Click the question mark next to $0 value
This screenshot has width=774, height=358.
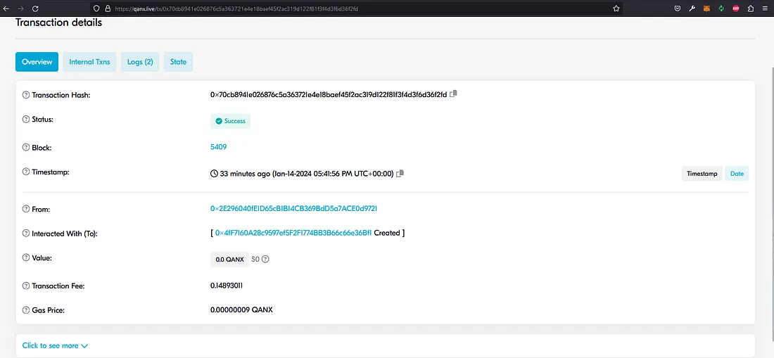click(x=266, y=259)
